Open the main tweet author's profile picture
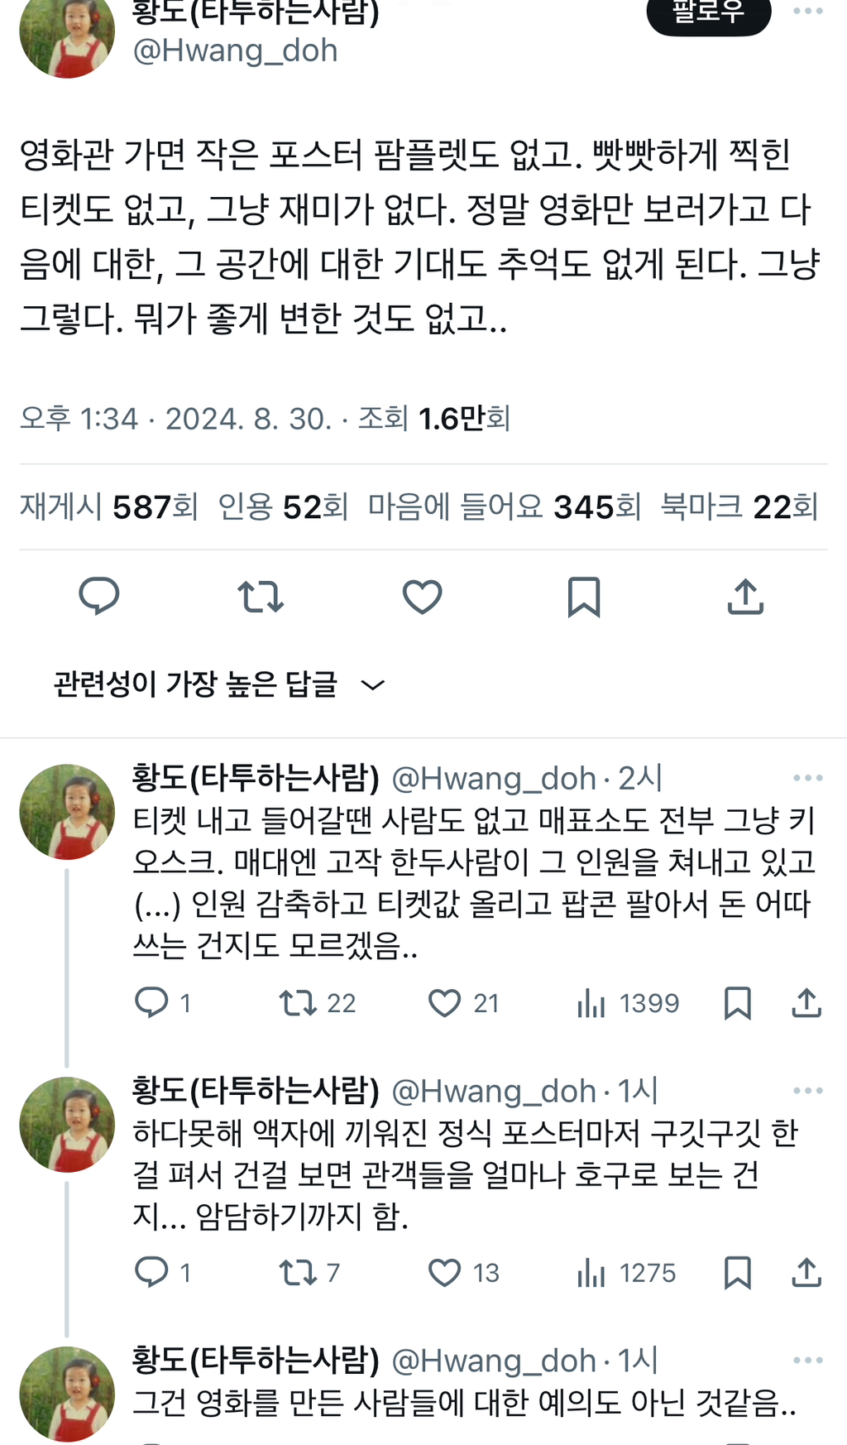The width and height of the screenshot is (847, 1445). 66,35
